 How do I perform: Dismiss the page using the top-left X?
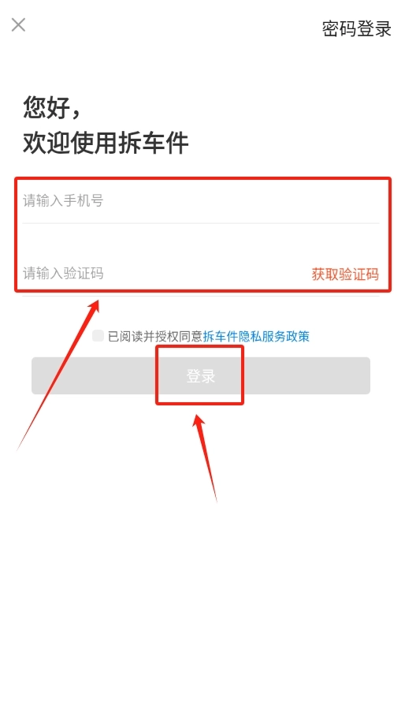pos(18,24)
